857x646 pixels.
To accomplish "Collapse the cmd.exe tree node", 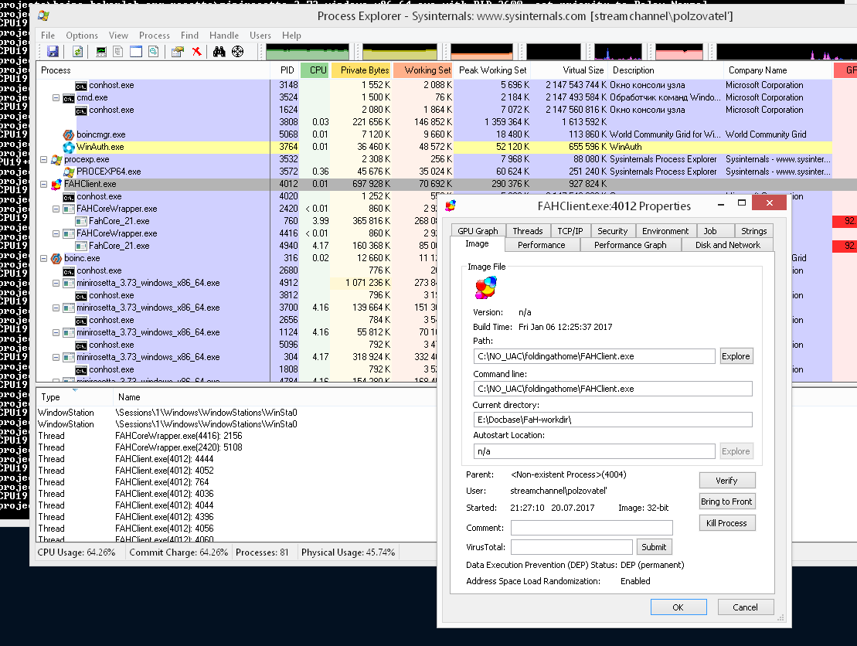I will [x=56, y=98].
